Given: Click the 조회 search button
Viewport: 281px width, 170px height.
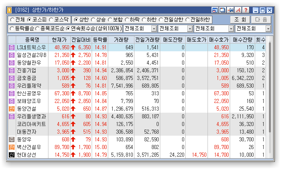Looking at the screenshot, I should click(x=240, y=20).
